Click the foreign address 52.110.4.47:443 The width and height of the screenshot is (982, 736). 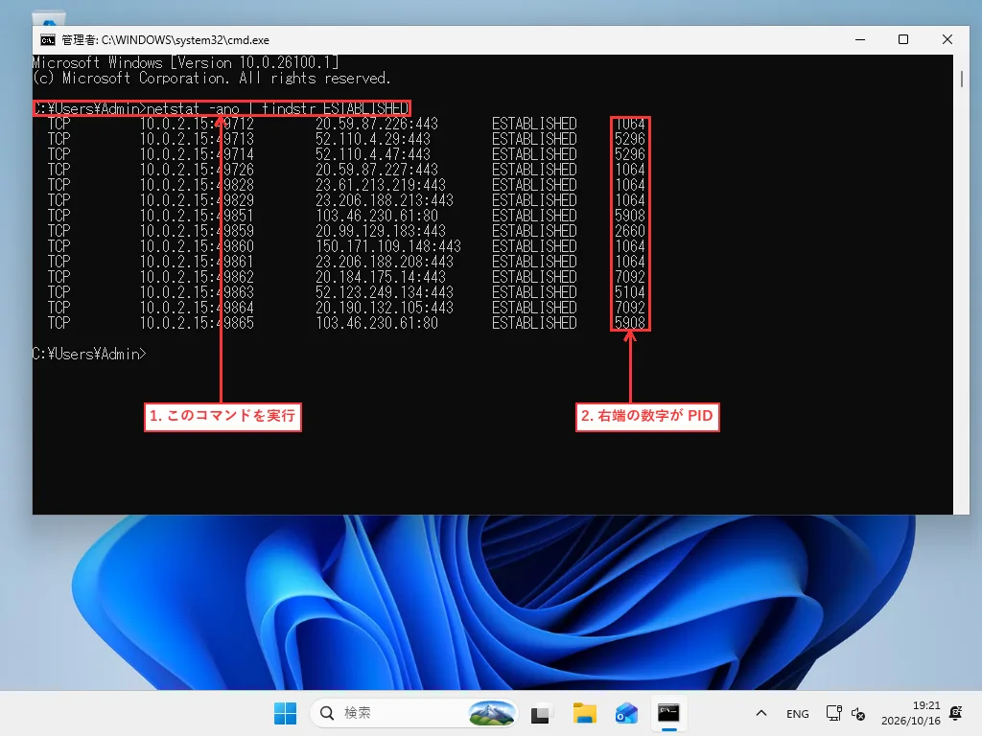pos(373,154)
